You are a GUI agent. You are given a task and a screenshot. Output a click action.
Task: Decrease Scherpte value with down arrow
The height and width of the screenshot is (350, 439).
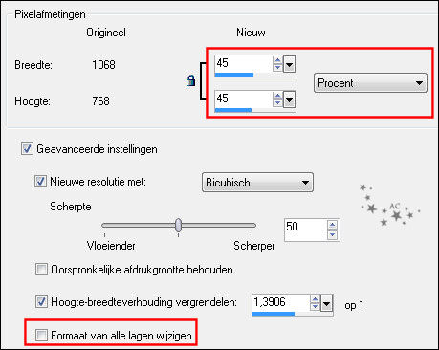point(332,235)
